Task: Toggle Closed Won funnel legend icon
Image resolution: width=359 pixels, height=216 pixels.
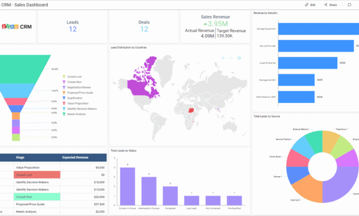Action: pyautogui.click(x=64, y=82)
